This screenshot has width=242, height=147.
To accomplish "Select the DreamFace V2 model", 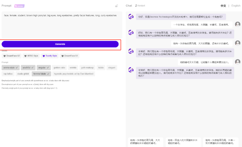I will (x=11, y=56).
